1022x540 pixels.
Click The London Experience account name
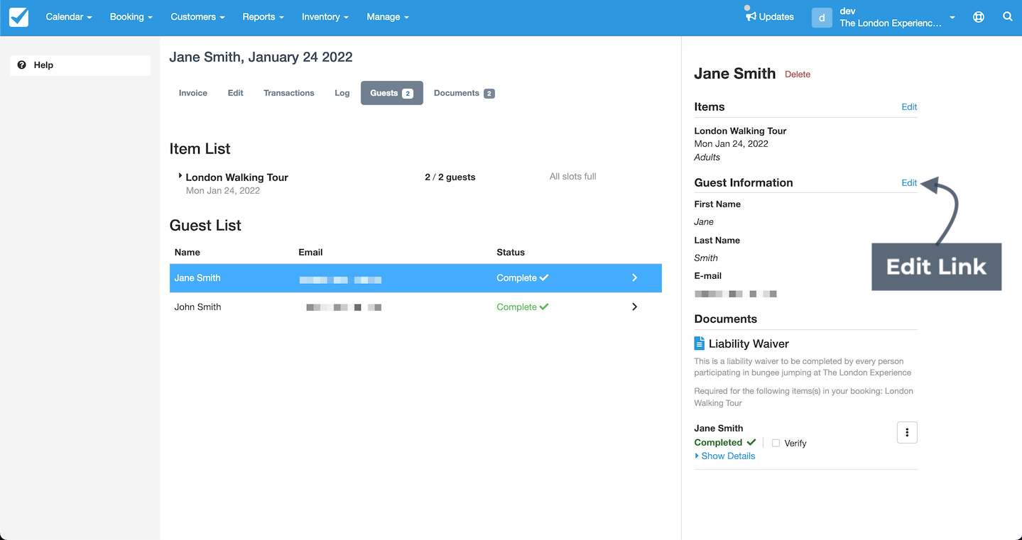tap(891, 23)
